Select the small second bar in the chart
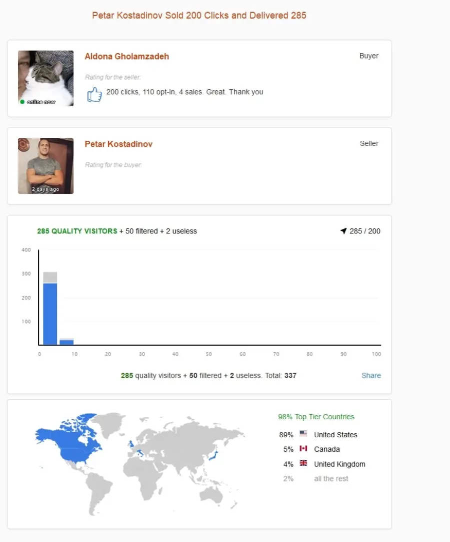This screenshot has width=450, height=542. click(x=66, y=342)
